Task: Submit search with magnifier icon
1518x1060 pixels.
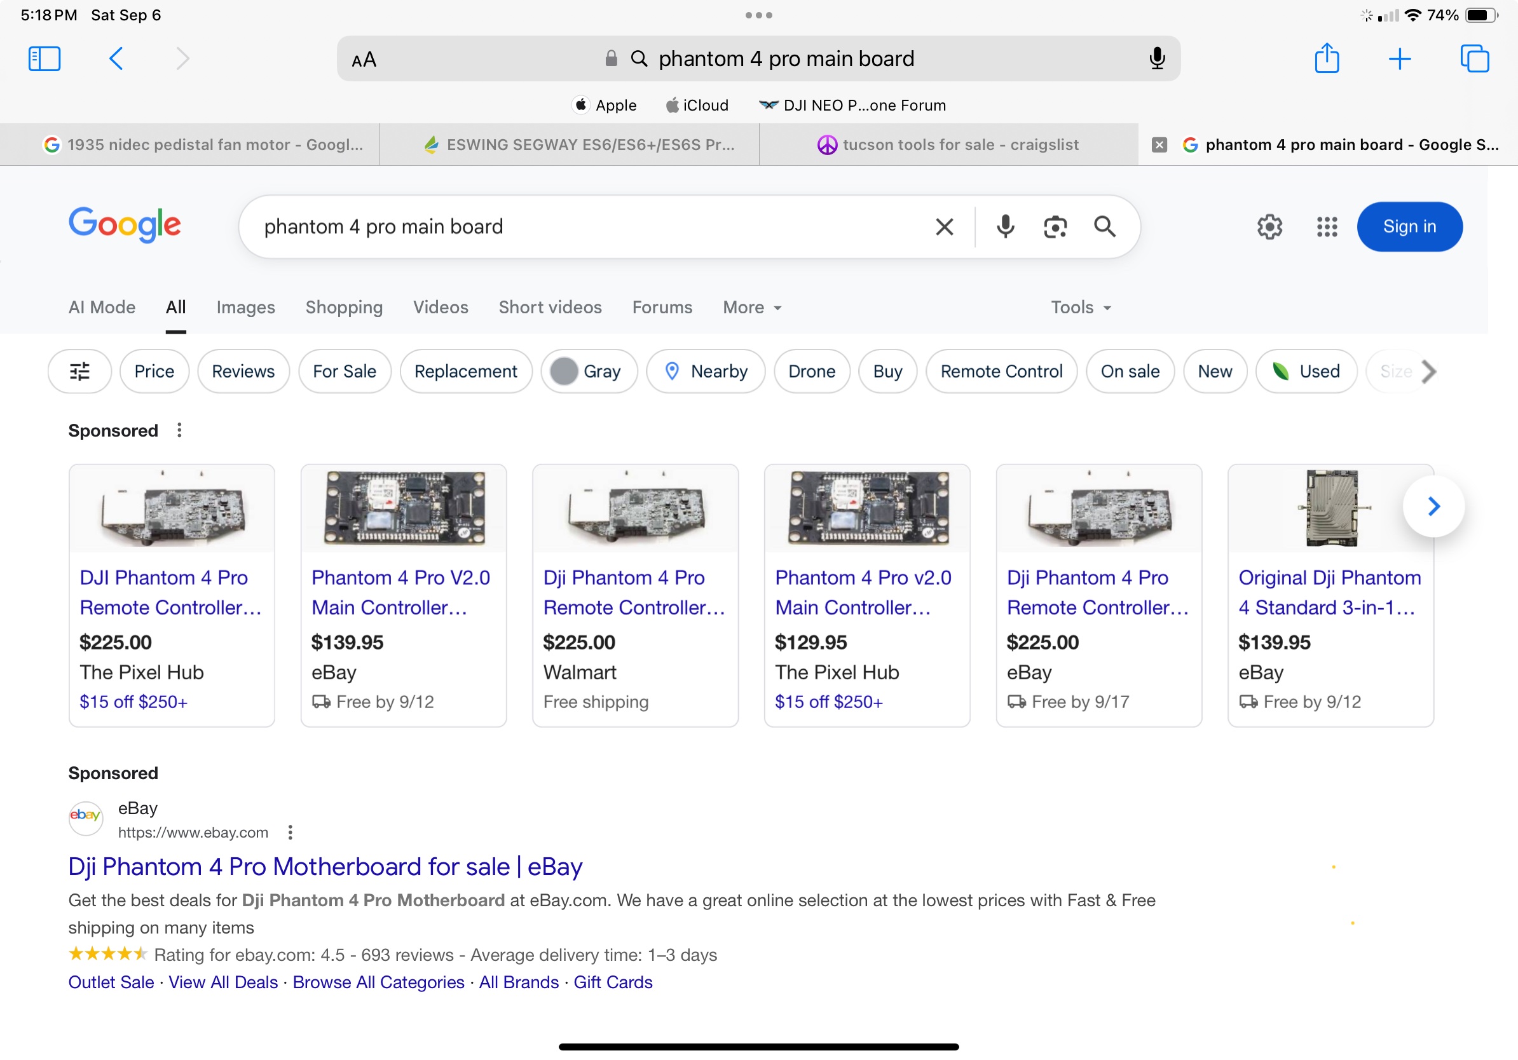Action: pyautogui.click(x=1104, y=227)
